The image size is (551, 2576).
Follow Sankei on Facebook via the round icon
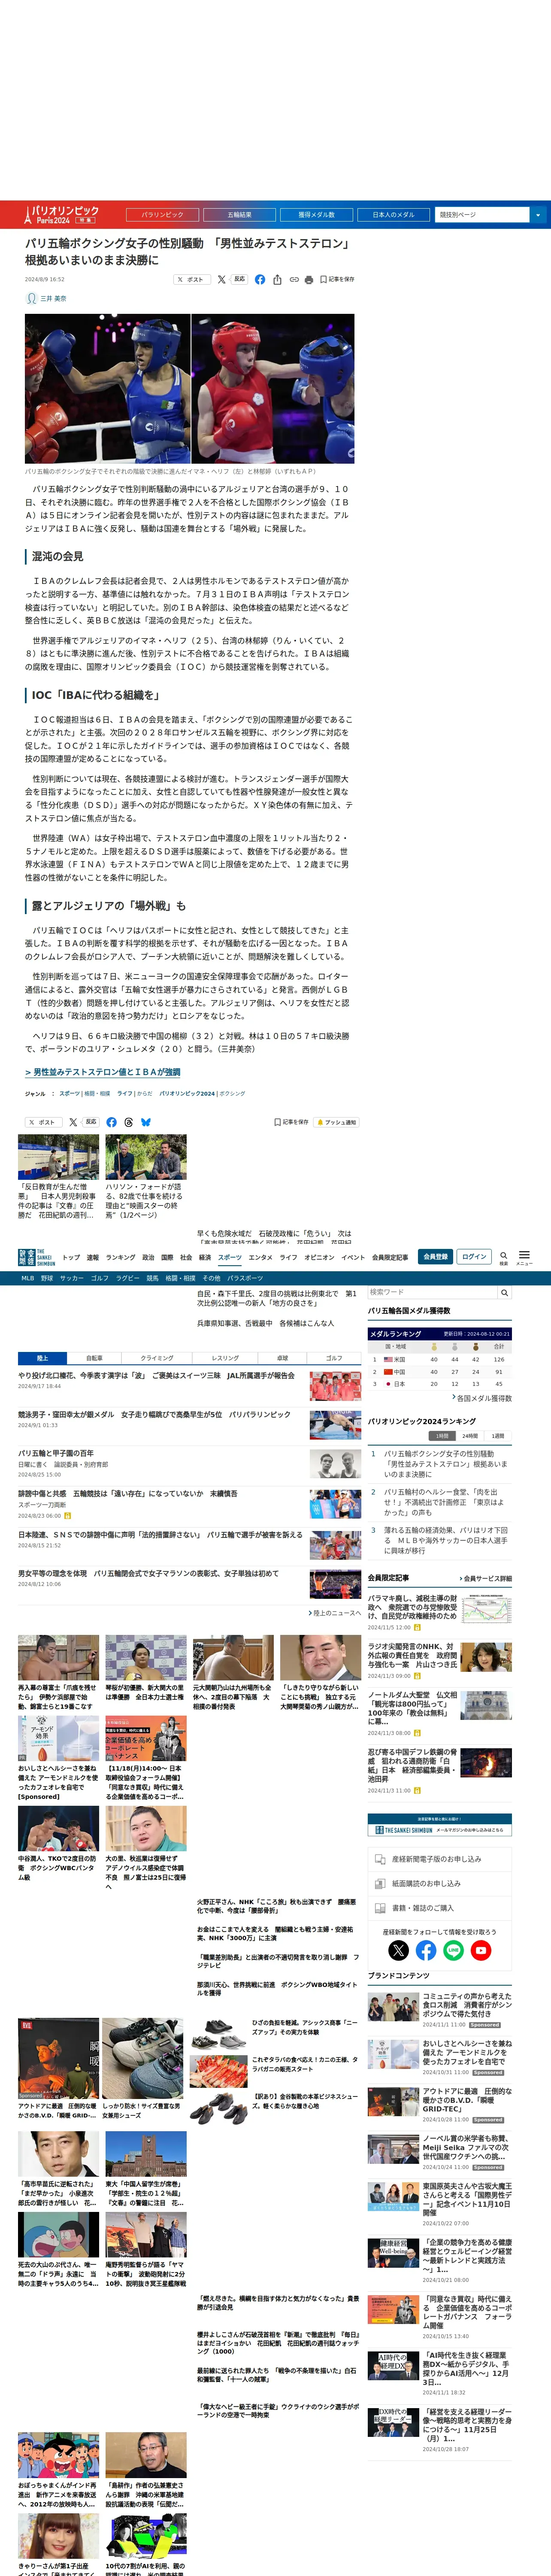(x=426, y=1950)
